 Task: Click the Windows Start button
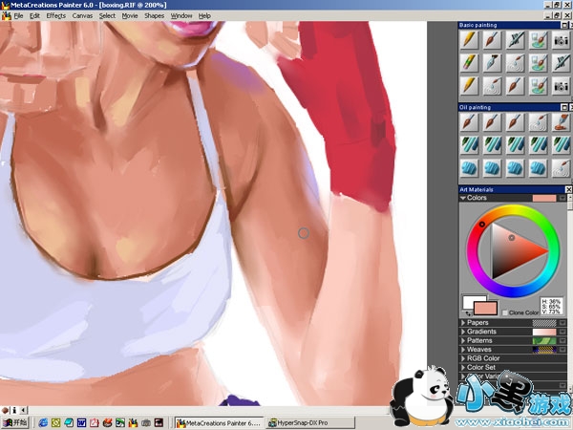[x=16, y=422]
